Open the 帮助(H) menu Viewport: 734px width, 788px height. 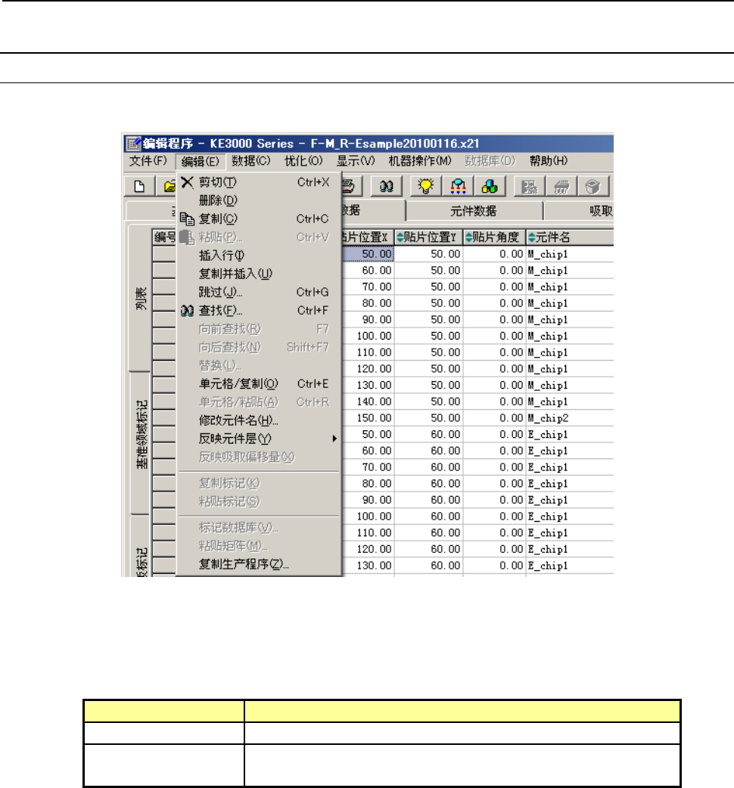tap(548, 161)
